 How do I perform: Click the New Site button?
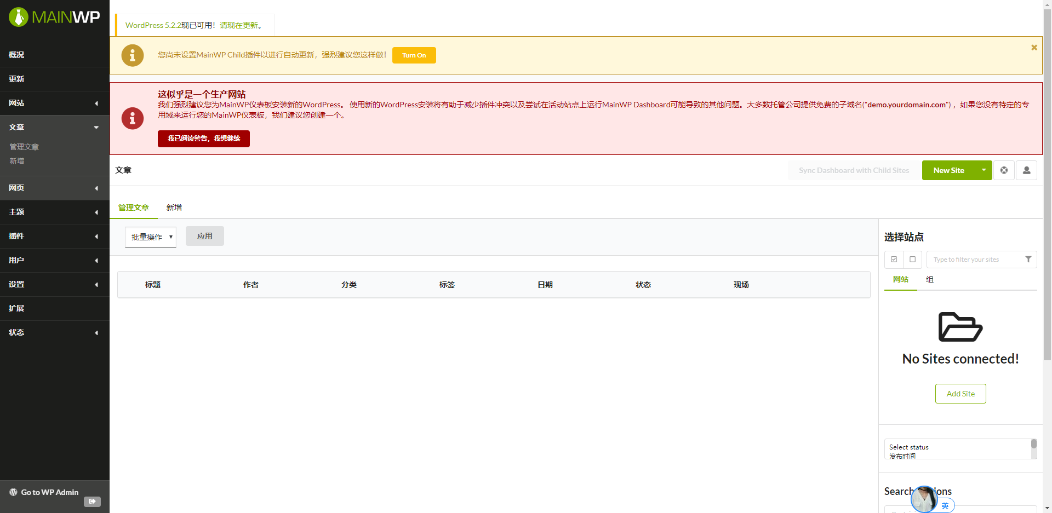[949, 170]
